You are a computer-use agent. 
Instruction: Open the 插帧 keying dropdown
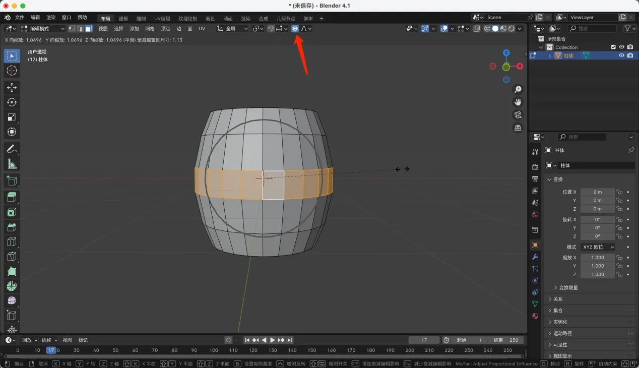tap(49, 340)
